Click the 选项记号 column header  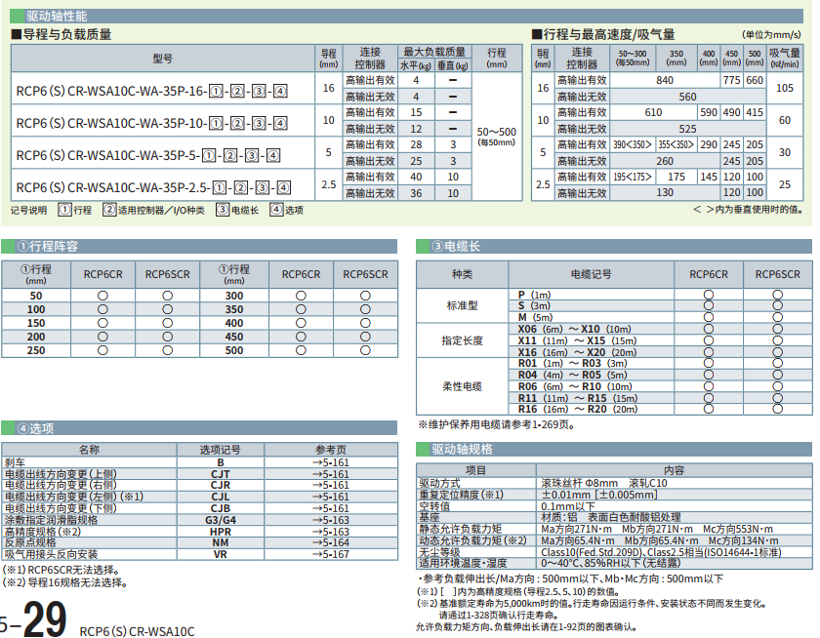point(221,450)
